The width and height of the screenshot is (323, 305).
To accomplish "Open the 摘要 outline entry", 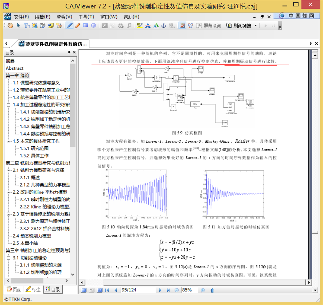I will (10, 61).
